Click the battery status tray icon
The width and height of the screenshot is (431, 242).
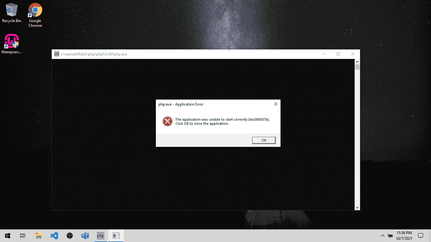click(390, 236)
